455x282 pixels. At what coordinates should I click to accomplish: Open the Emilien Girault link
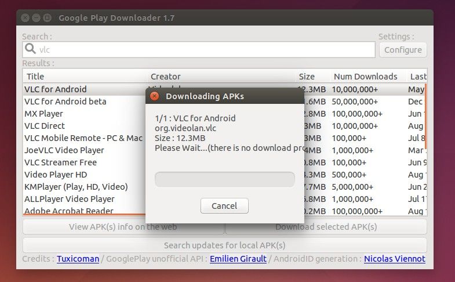(238, 259)
